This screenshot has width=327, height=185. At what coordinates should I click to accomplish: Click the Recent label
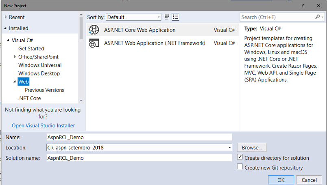pos(17,17)
